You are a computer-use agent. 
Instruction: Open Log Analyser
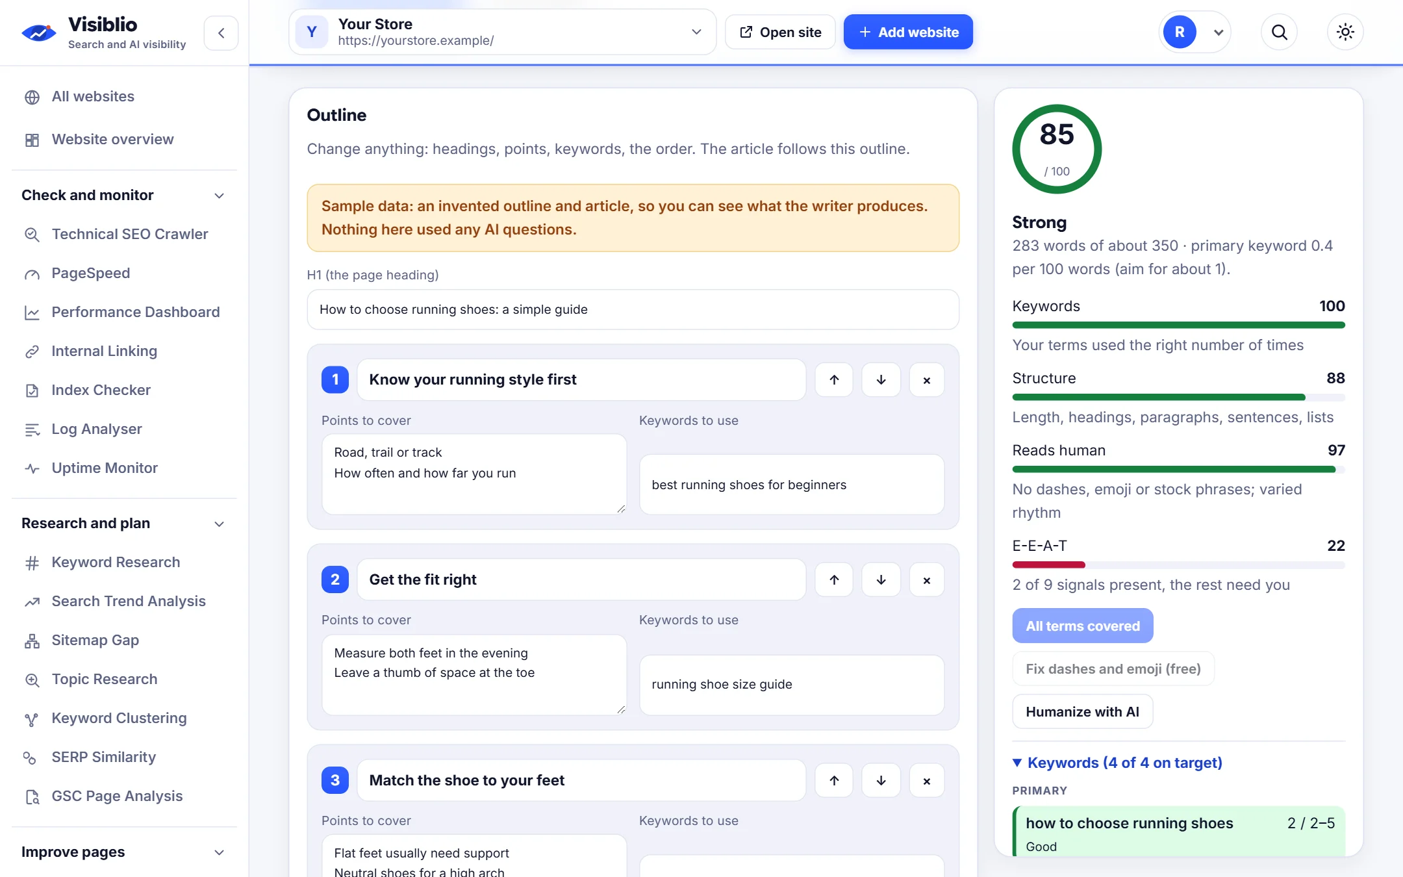96,429
